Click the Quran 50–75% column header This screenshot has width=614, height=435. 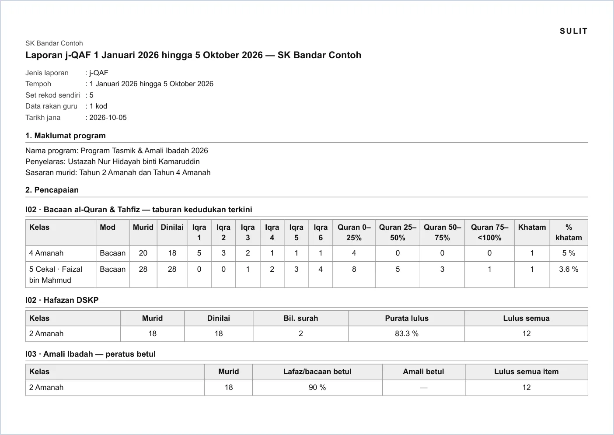point(442,232)
